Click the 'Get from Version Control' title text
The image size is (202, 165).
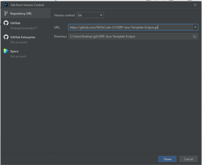tap(27, 5)
